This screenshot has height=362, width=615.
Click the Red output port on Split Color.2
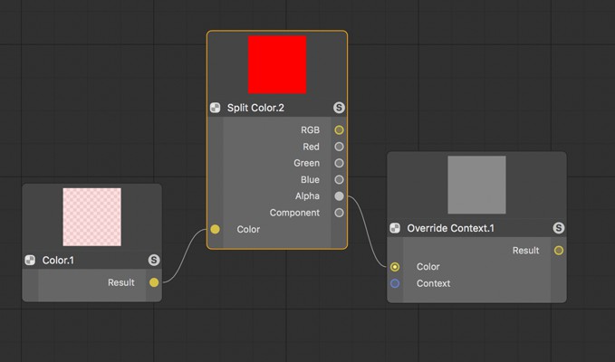click(340, 147)
